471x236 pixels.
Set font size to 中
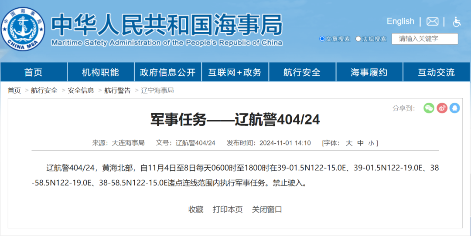click(x=361, y=143)
